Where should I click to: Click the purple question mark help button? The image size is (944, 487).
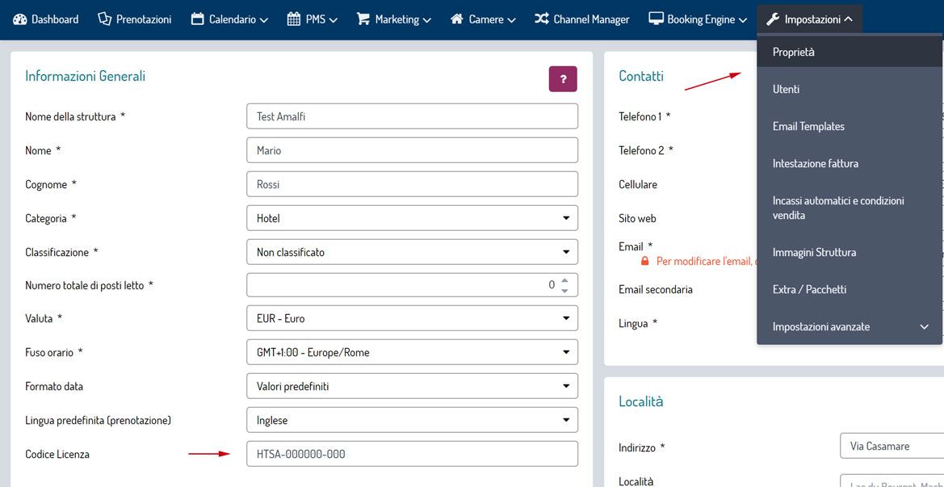[x=563, y=79]
